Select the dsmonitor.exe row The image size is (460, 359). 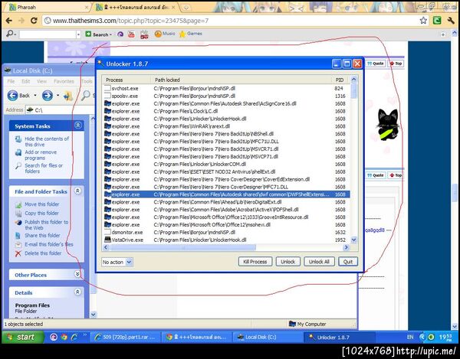tap(226, 232)
